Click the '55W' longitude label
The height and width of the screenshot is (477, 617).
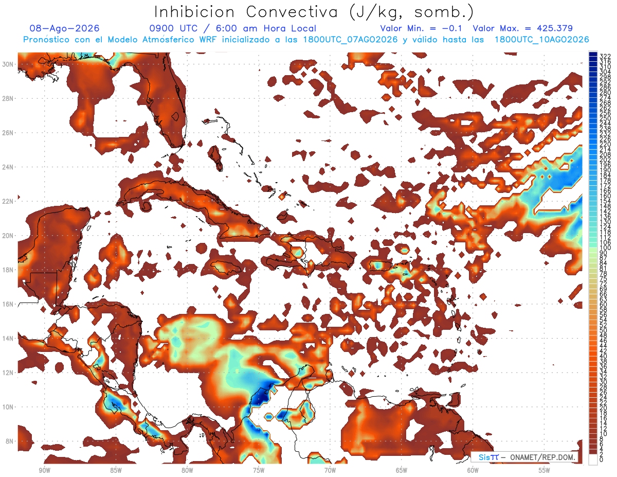pyautogui.click(x=544, y=470)
